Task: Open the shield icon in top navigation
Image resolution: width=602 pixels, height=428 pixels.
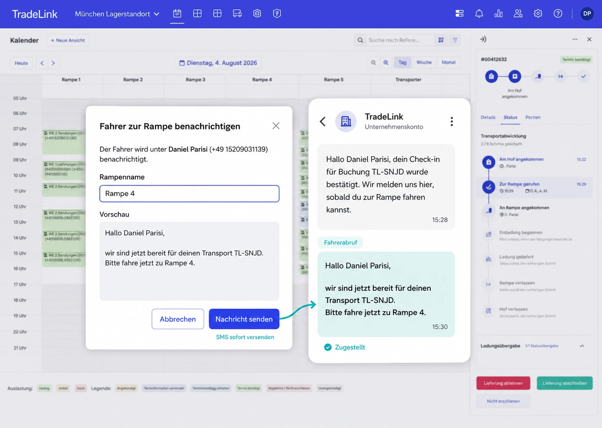Action: (277, 13)
